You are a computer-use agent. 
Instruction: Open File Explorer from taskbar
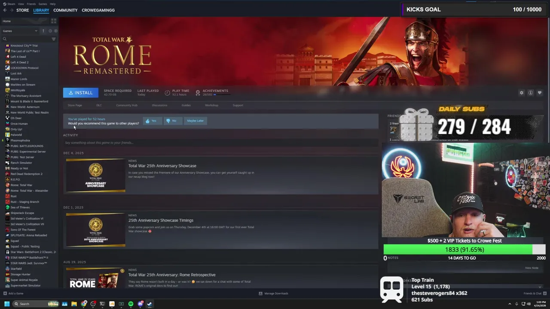(74, 304)
